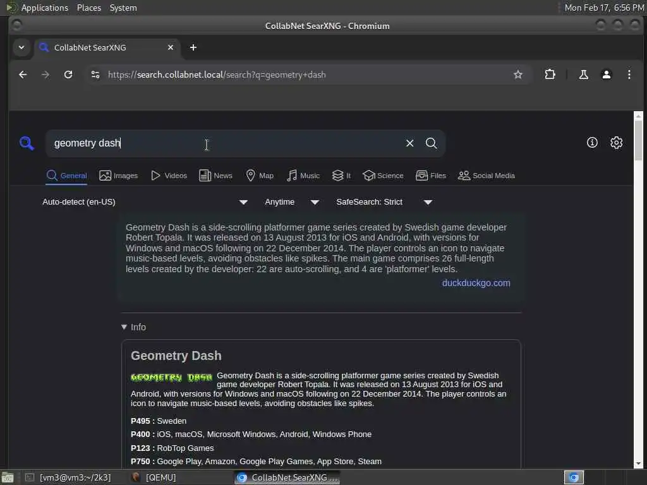Bookmark this page with star
647x485 pixels.
[518, 75]
